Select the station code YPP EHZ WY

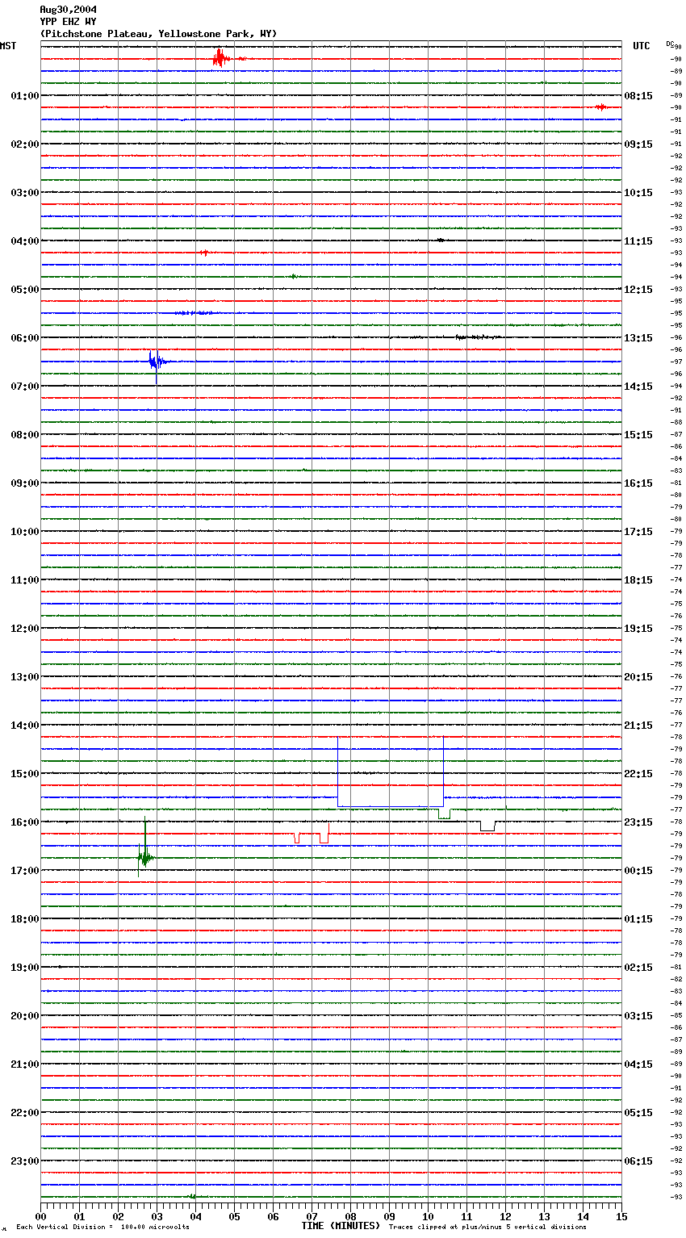click(x=68, y=22)
